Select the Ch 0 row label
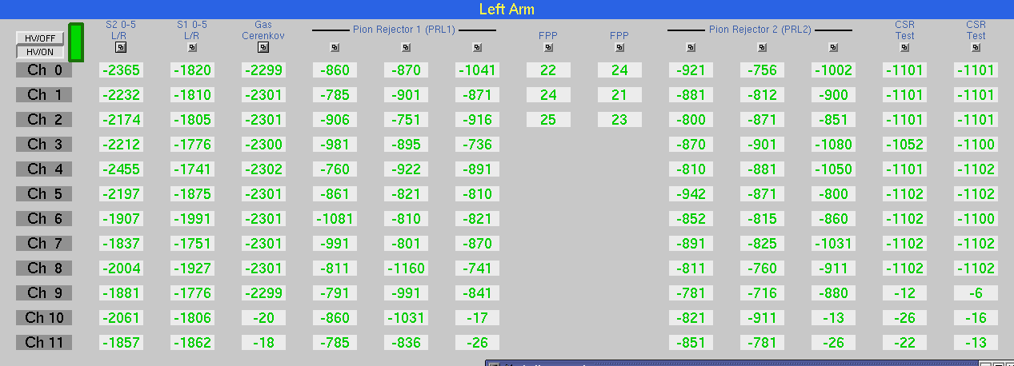1014x366 pixels. tap(44, 70)
